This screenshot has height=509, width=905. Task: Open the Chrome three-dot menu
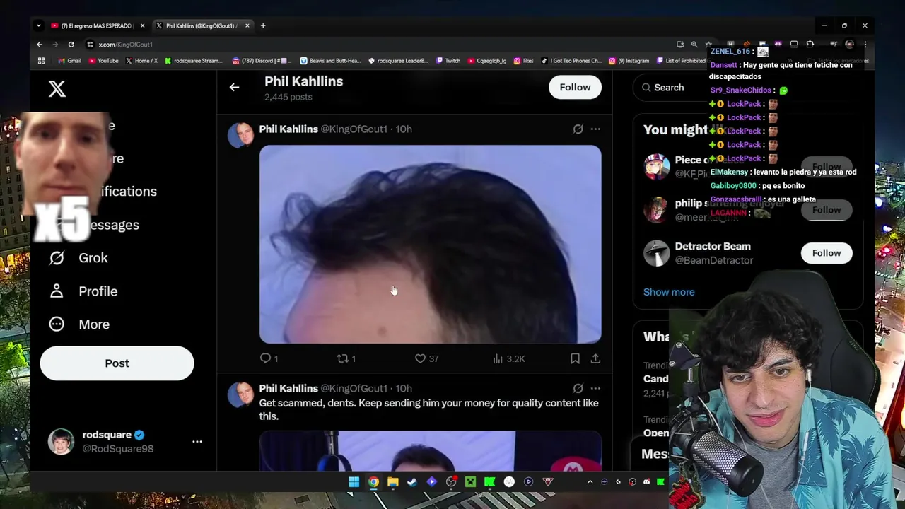point(865,44)
